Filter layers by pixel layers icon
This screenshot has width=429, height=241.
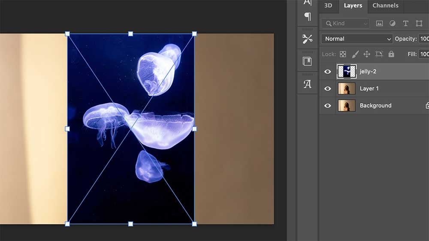[379, 24]
